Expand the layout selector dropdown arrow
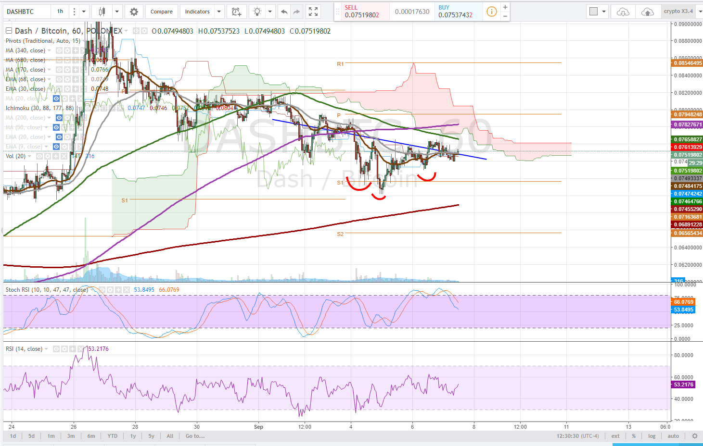 click(x=604, y=12)
